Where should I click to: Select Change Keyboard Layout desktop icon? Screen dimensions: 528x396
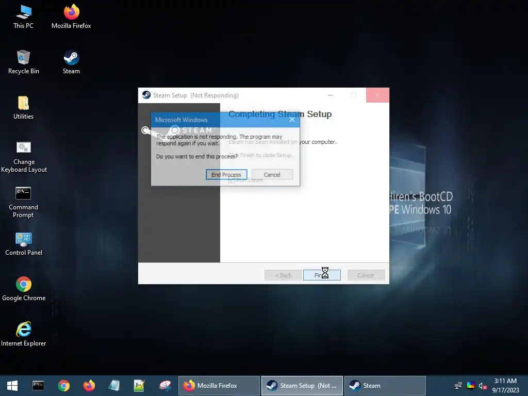point(24,157)
